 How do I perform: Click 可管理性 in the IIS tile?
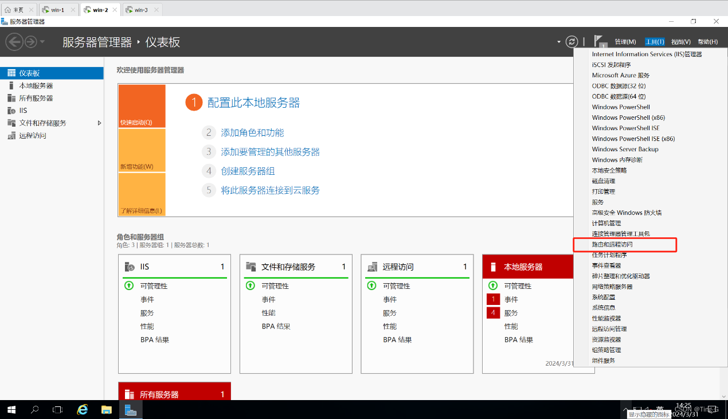[x=154, y=285]
